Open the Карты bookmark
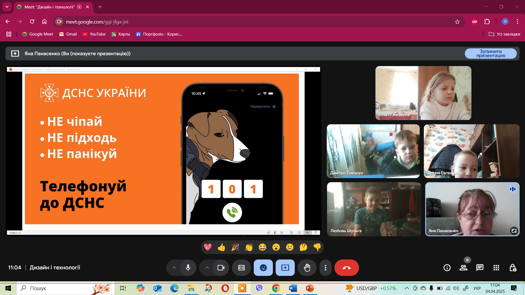Image resolution: width=525 pixels, height=295 pixels. (x=121, y=34)
